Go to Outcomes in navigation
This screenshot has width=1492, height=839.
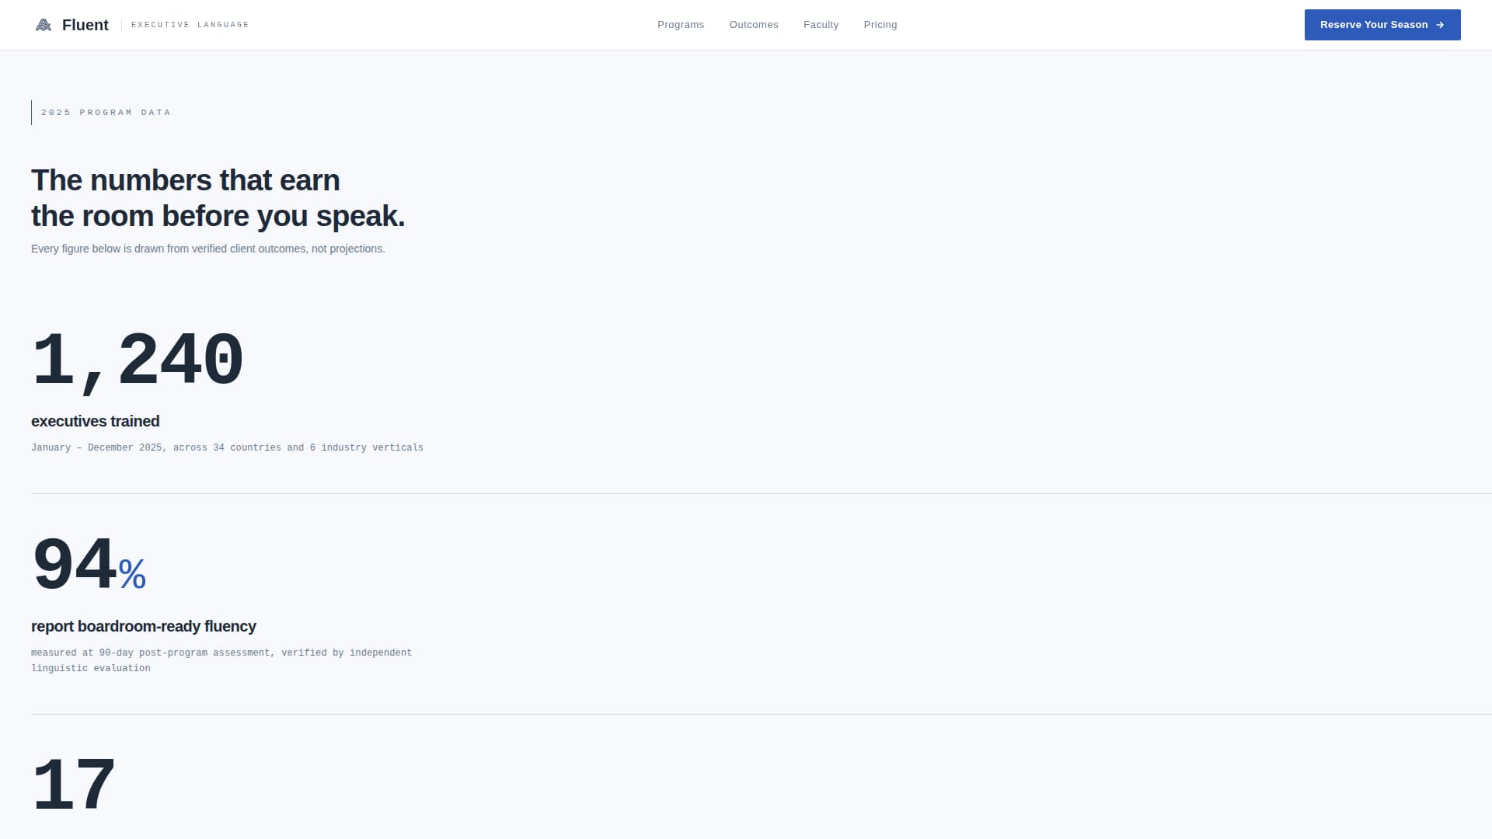[x=754, y=25]
